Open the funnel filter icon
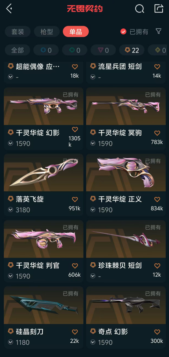The width and height of the screenshot is (169, 357). pyautogui.click(x=159, y=31)
